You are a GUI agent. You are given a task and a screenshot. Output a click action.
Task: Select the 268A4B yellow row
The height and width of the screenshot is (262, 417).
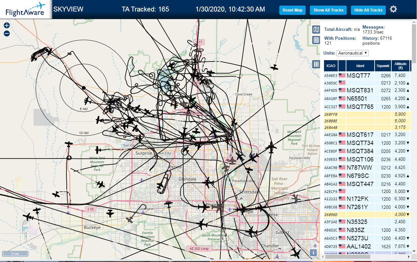pos(367,127)
